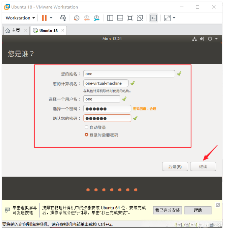The image size is (226, 230).
Task: Click the Mon 13:21 clock
Action: (112, 39)
